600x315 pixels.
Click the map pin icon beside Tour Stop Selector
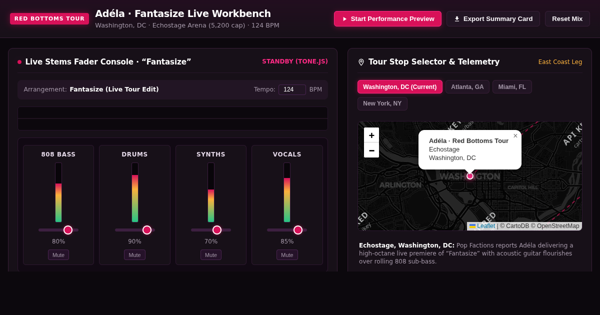pos(361,62)
